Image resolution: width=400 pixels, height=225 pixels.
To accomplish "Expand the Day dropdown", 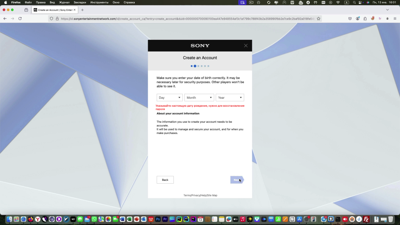I will pyautogui.click(x=170, y=98).
